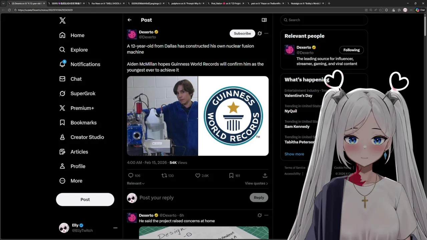Open Terms of Service footer link
The height and width of the screenshot is (240, 427).
pyautogui.click(x=295, y=168)
